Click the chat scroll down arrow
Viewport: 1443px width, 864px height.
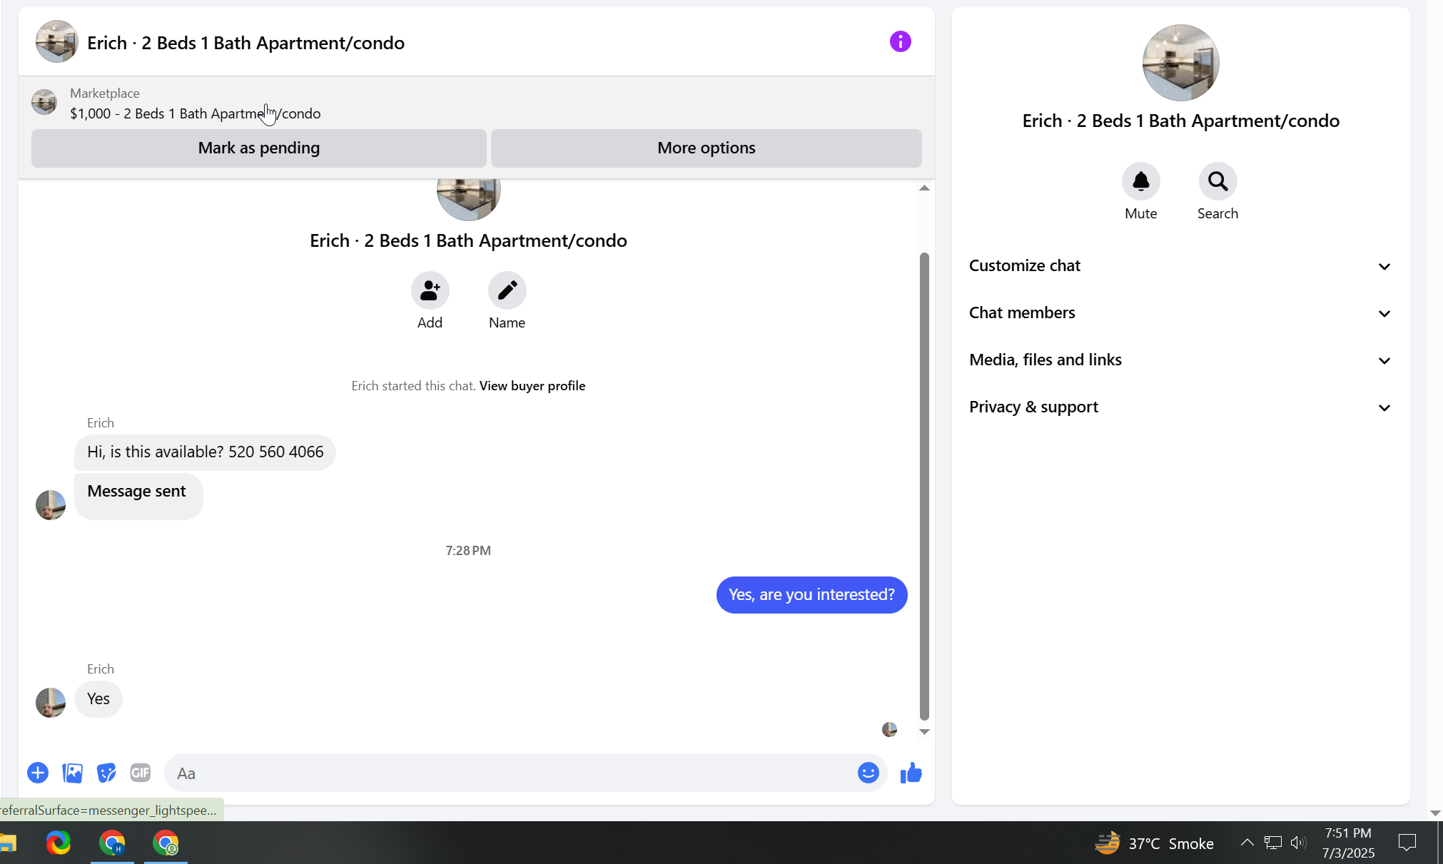[924, 732]
